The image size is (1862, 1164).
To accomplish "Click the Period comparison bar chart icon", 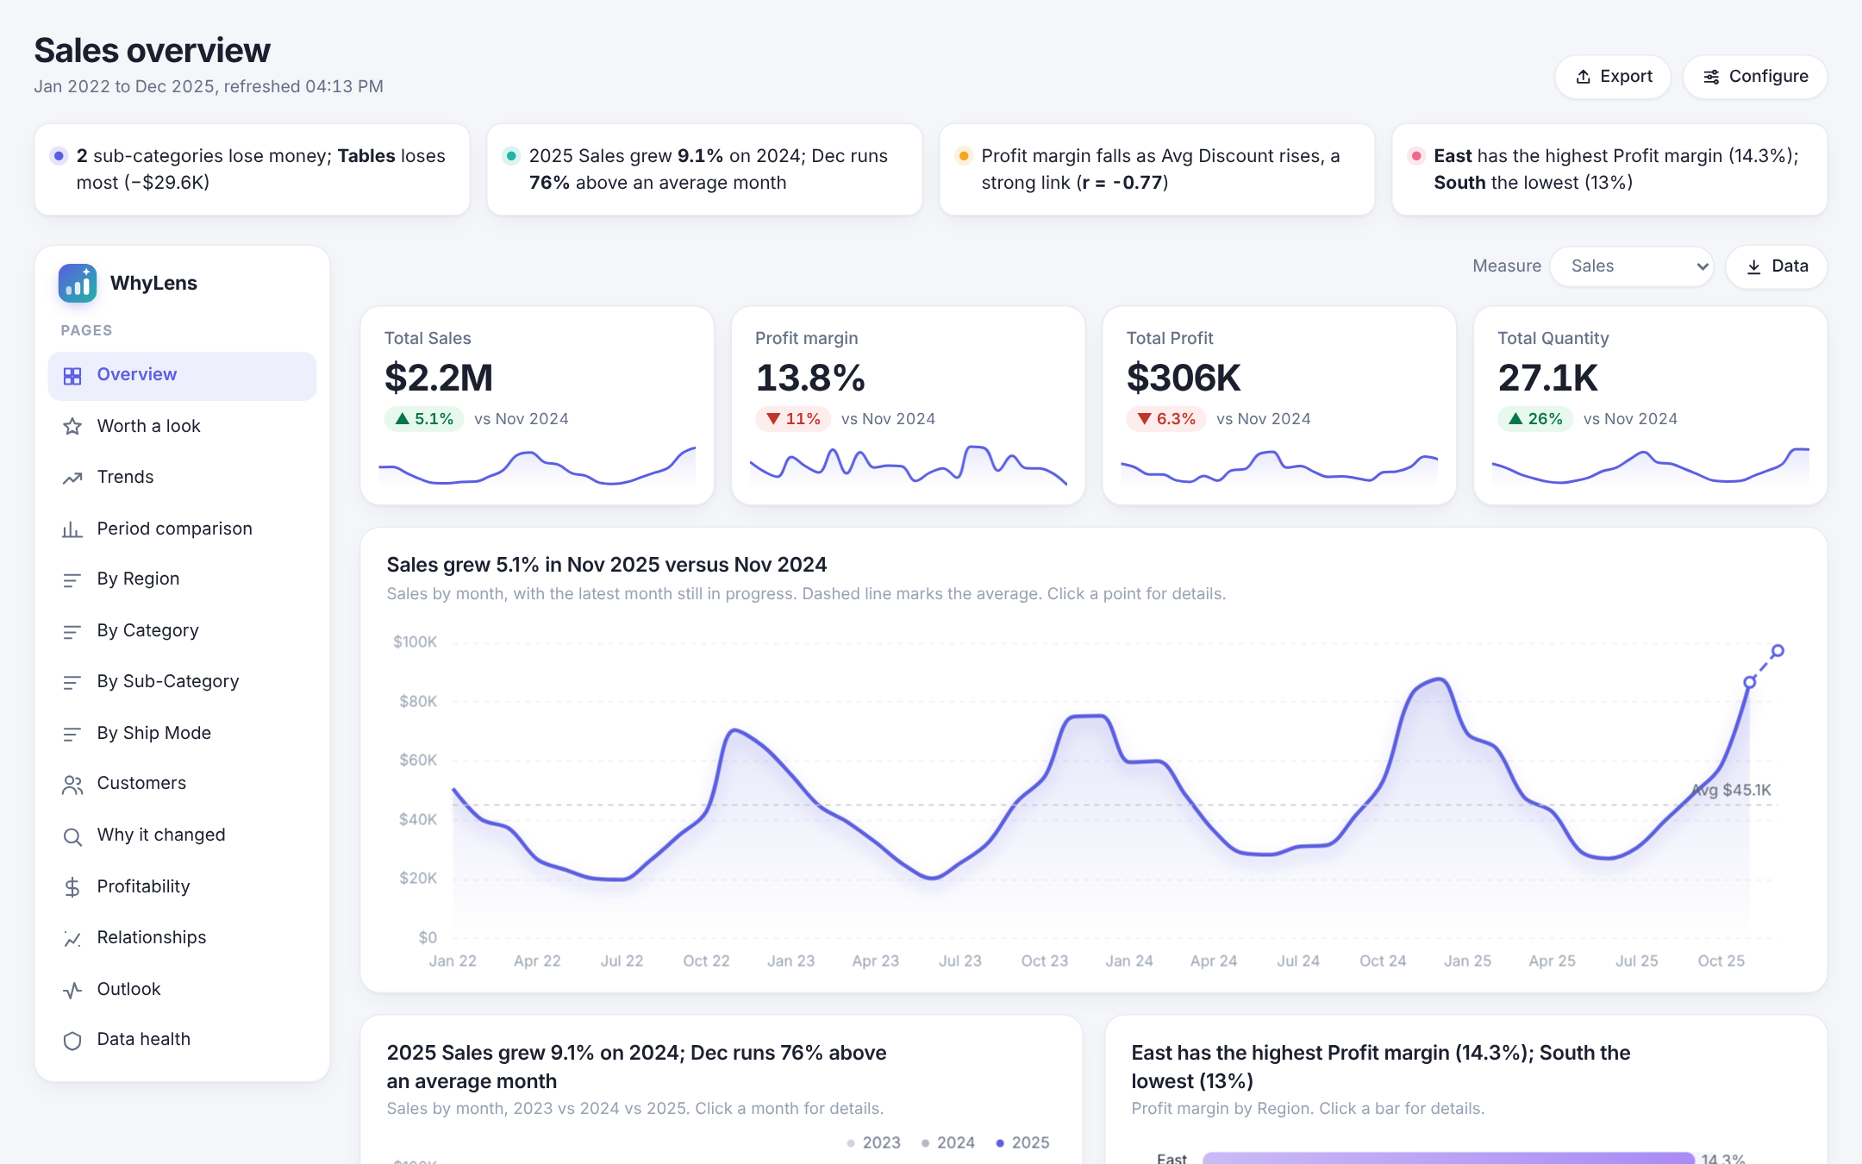I will [72, 529].
